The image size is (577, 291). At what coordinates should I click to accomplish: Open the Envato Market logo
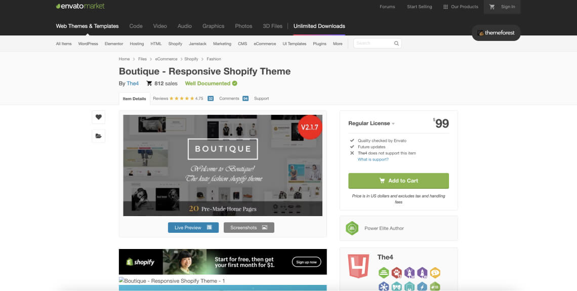(80, 7)
